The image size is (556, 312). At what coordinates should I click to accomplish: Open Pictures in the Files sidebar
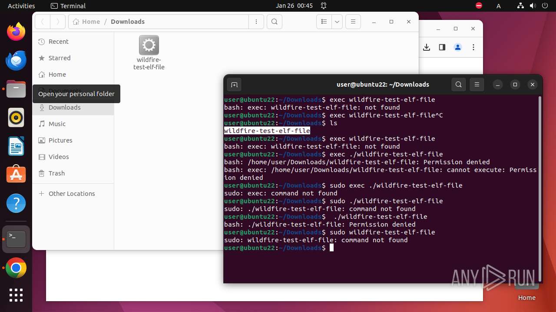(73, 140)
